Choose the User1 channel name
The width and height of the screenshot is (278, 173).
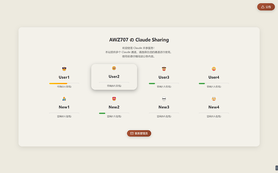(x=64, y=77)
